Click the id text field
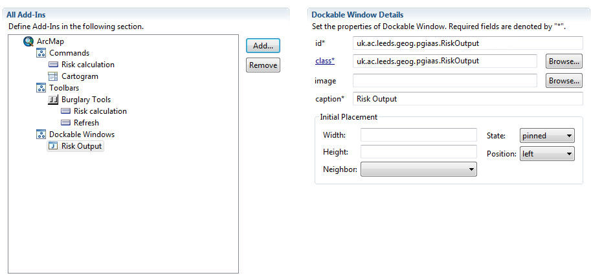The width and height of the screenshot is (591, 280). (468, 43)
